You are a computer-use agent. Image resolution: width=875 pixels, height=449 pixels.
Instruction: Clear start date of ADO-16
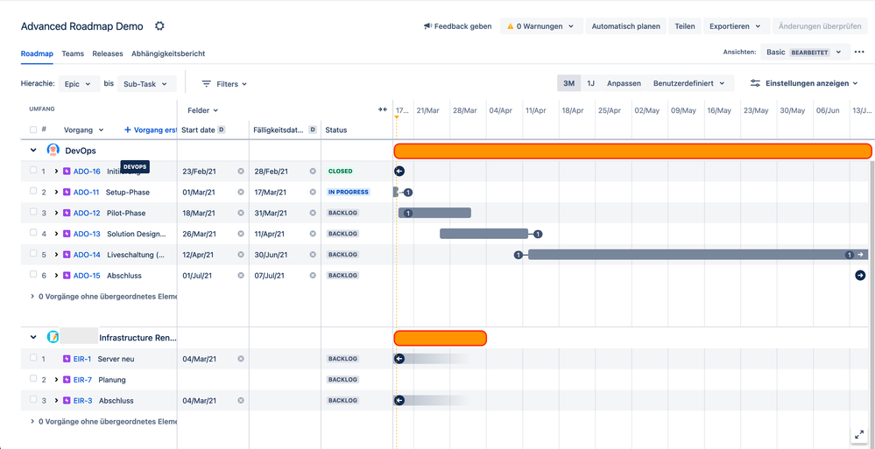(241, 172)
